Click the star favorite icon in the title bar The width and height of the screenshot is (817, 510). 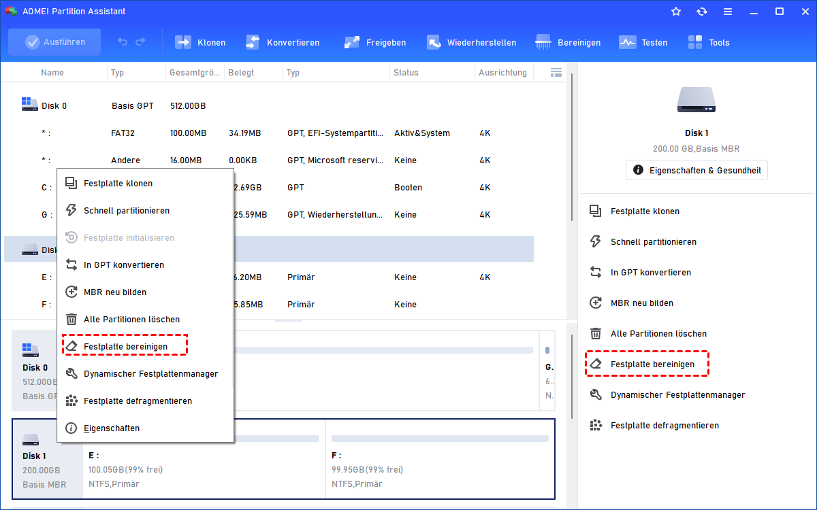point(676,12)
